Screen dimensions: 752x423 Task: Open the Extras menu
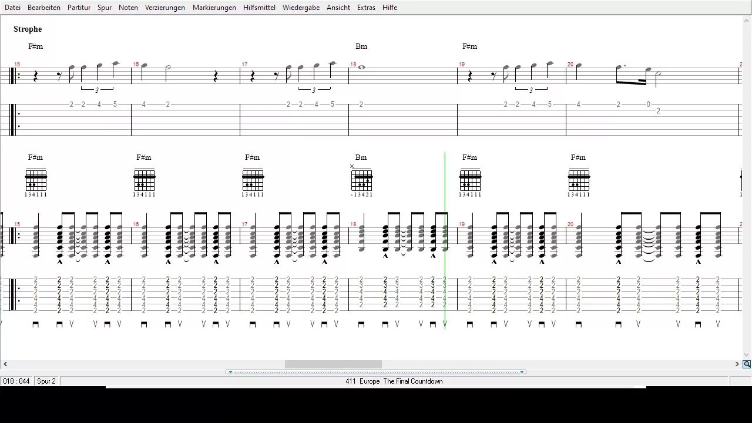click(x=366, y=8)
